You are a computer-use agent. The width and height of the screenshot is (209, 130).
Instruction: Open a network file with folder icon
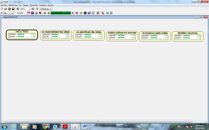[x=6, y=9]
